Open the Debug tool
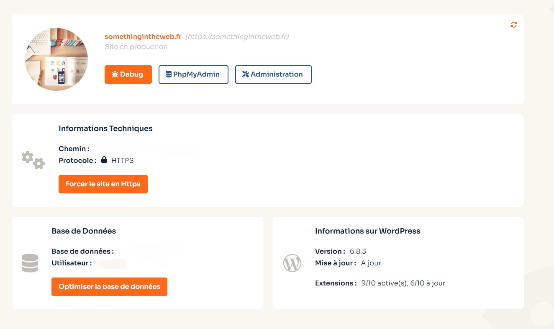 click(128, 74)
